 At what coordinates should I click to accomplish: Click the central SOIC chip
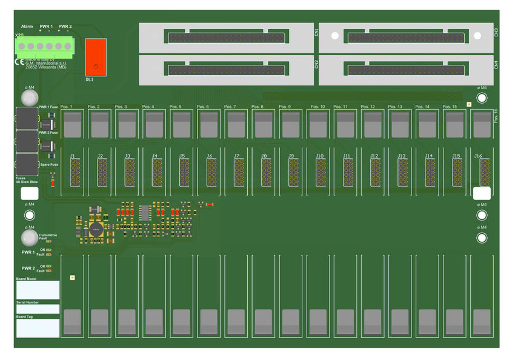145,212
